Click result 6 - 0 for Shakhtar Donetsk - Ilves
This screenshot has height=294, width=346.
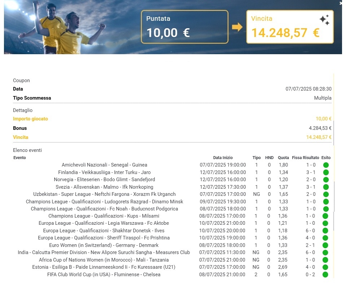(x=310, y=231)
